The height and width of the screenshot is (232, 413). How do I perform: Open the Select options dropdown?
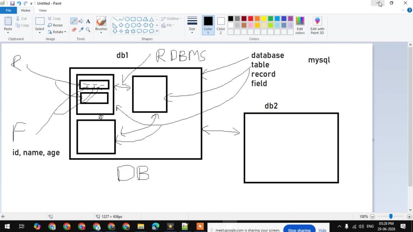[40, 33]
